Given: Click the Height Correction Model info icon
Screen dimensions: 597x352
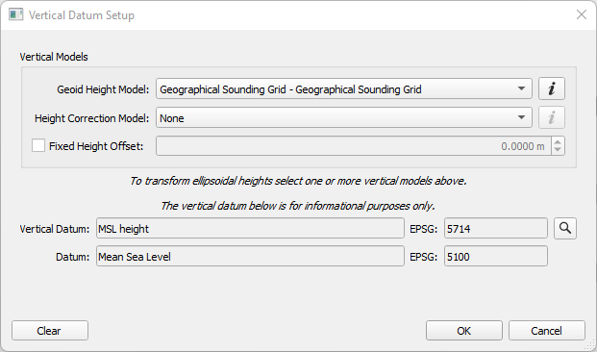Looking at the screenshot, I should click(551, 117).
